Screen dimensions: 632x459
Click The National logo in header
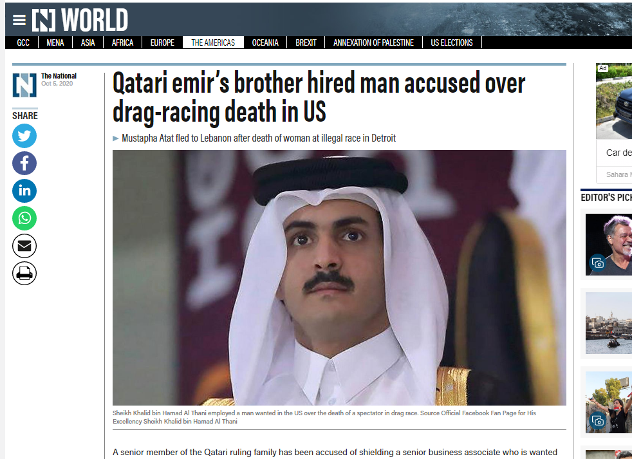point(44,20)
